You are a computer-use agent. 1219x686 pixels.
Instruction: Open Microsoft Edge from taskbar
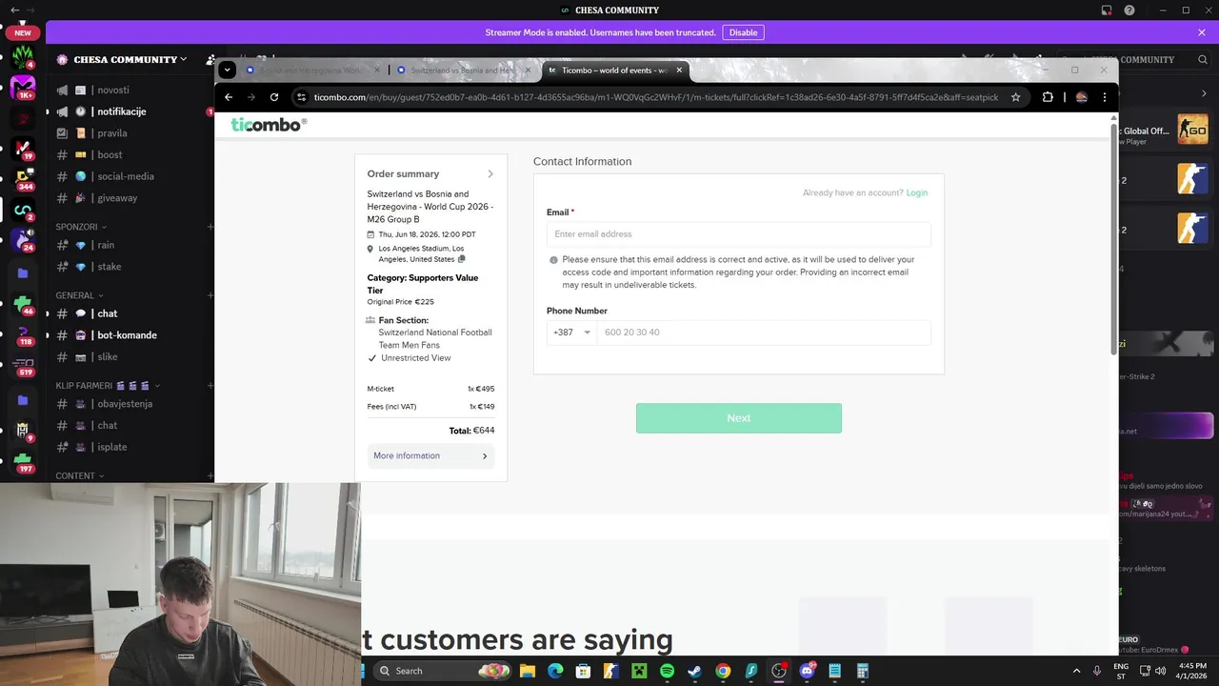click(555, 671)
